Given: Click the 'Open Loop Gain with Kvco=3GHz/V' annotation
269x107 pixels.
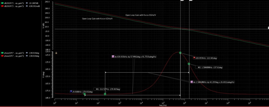Looking at the screenshot, I should (141, 15).
